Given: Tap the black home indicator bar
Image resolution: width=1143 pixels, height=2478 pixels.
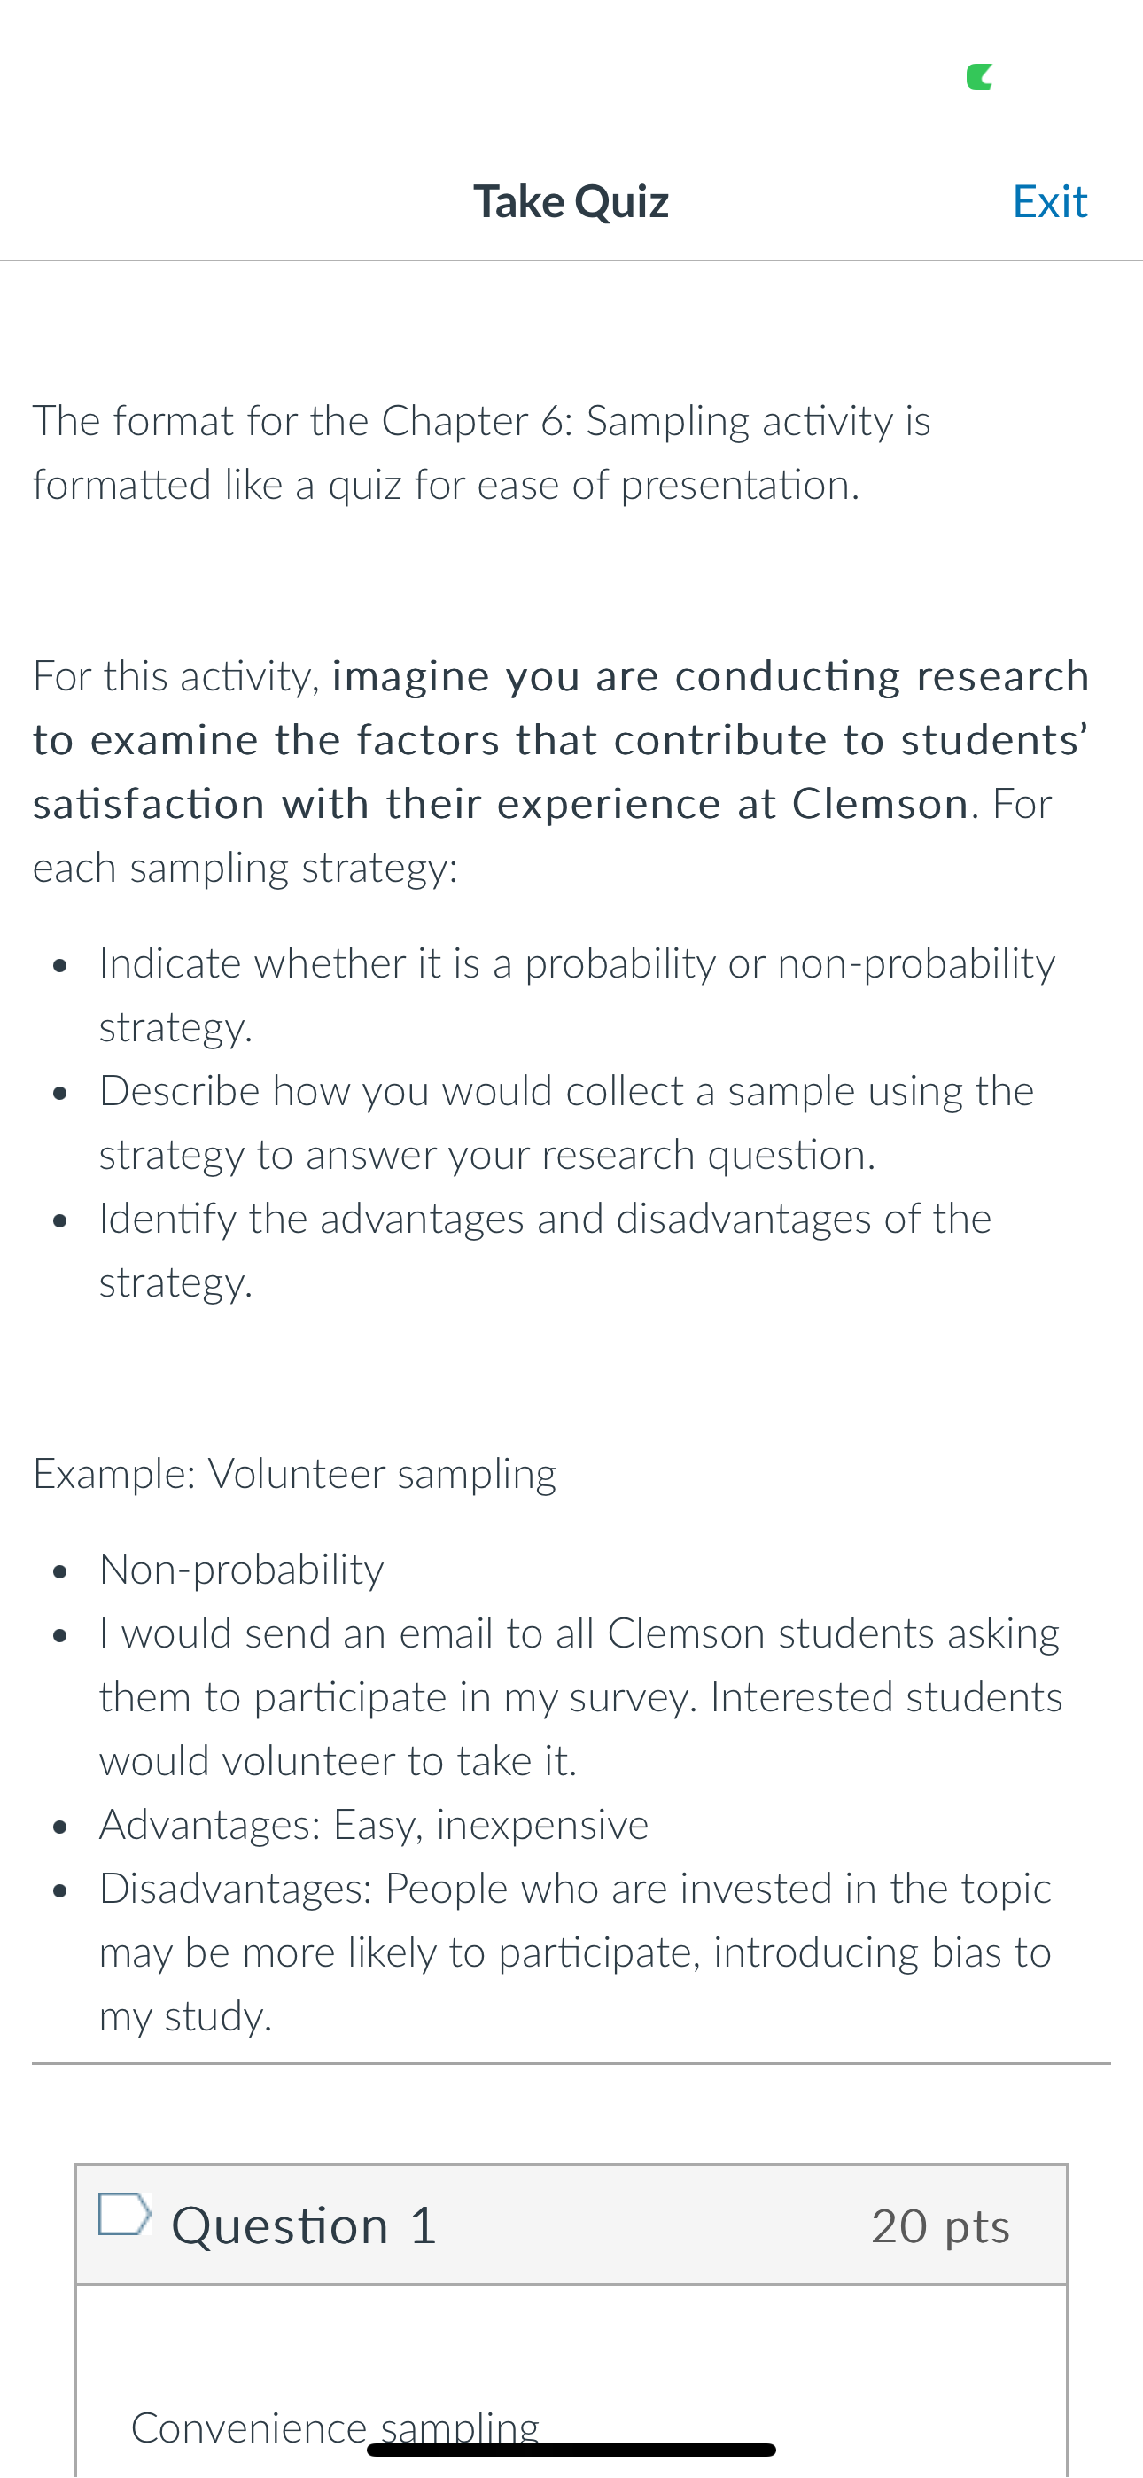Looking at the screenshot, I should click(x=571, y=2449).
